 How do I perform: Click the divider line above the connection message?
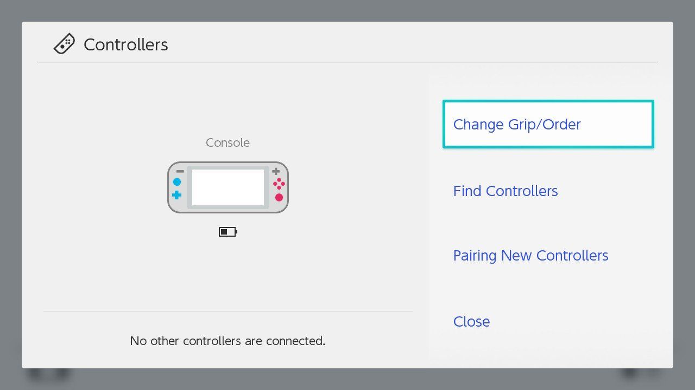228,310
